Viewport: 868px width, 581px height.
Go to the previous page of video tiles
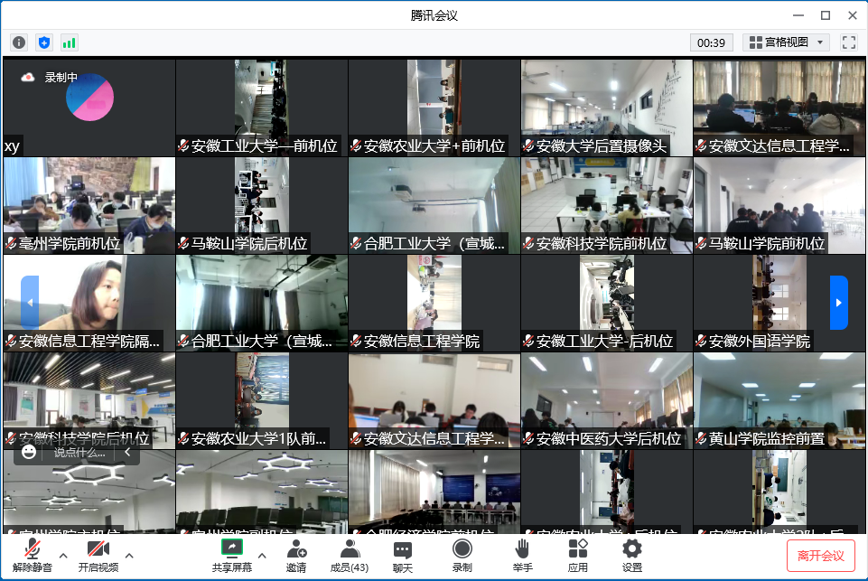(30, 303)
